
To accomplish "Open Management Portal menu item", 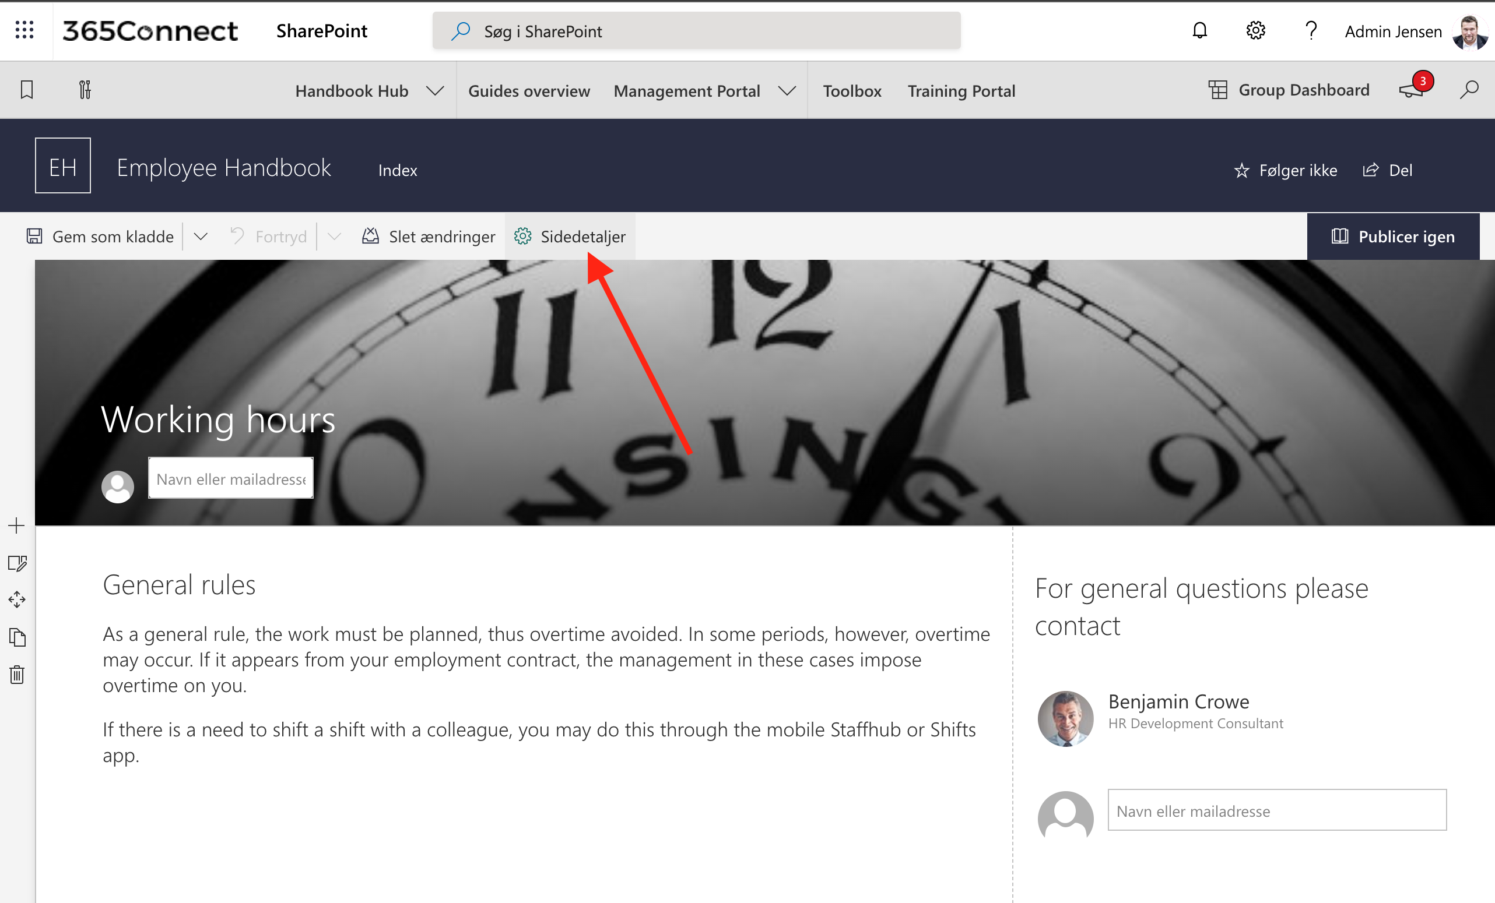I will click(x=687, y=91).
